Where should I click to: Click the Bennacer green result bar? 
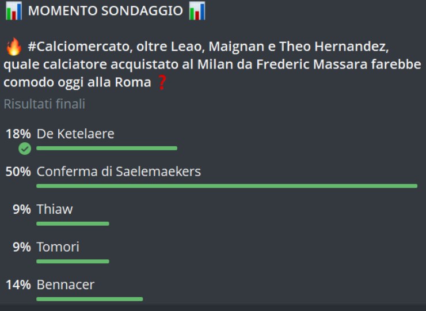89,299
